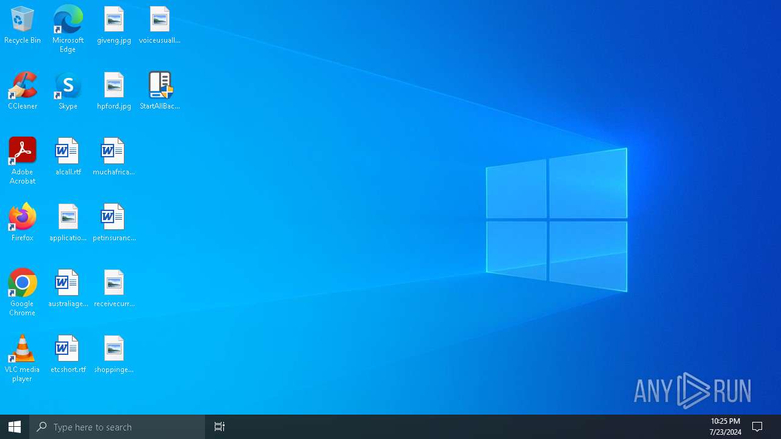Image resolution: width=781 pixels, height=439 pixels.
Task: Select the muchafrica... Word document
Action: (114, 157)
